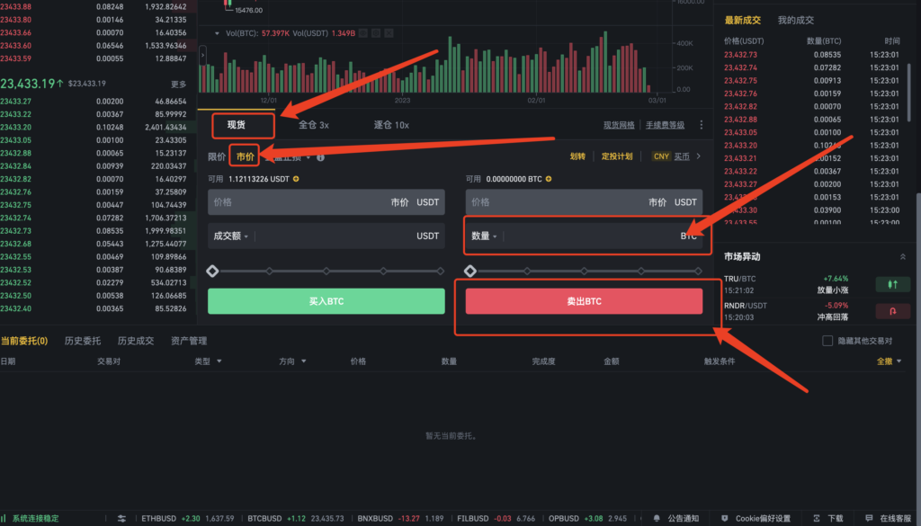The height and width of the screenshot is (526, 921).
Task: Open the 手续费等级 fee level link
Action: tap(665, 125)
